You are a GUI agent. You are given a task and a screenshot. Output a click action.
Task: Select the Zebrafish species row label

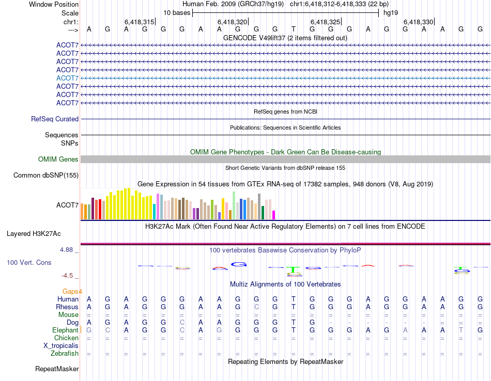pos(65,354)
